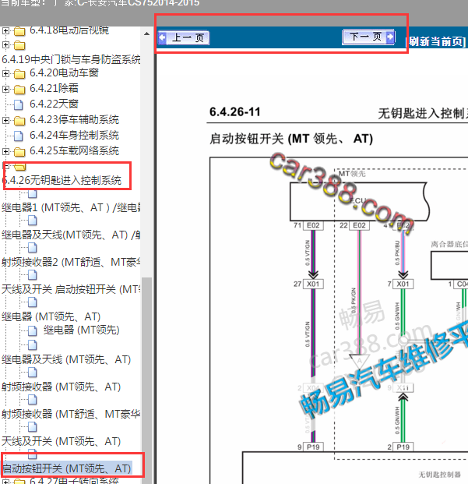Click folder icon of 6.4.20电动车窗
Image resolution: width=468 pixels, height=484 pixels.
point(19,74)
